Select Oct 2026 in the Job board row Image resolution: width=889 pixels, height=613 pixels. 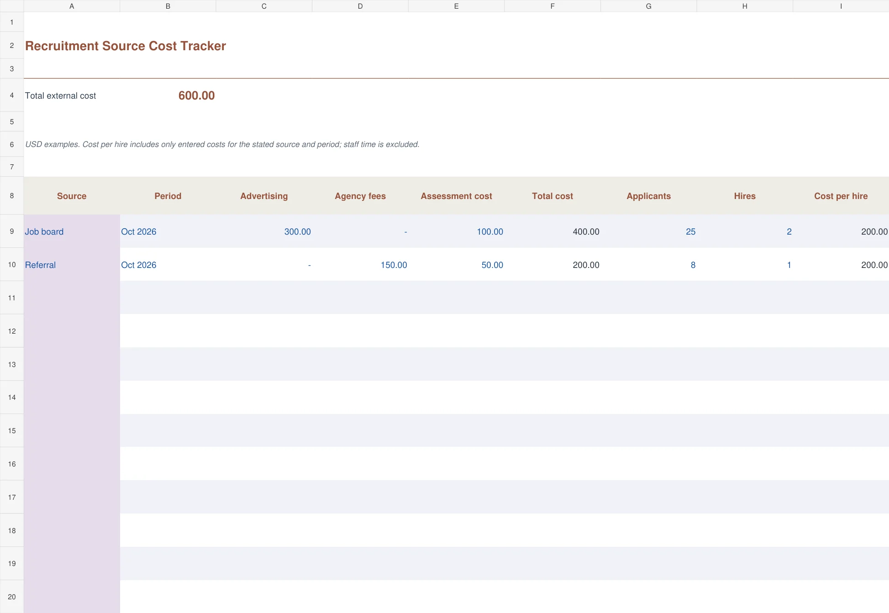168,231
